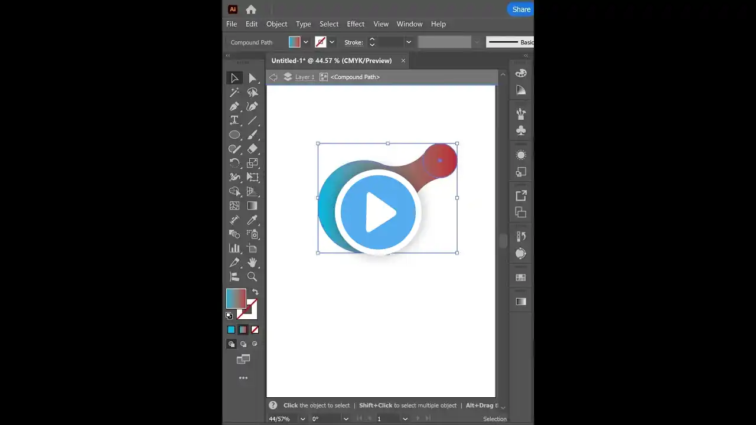Screen dimensions: 756x425
Task: Select the Paintbrush tool
Action: [x=252, y=135]
